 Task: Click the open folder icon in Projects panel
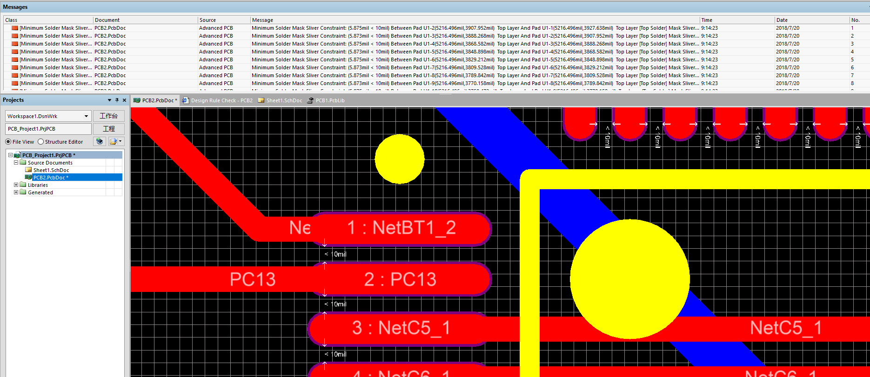113,141
